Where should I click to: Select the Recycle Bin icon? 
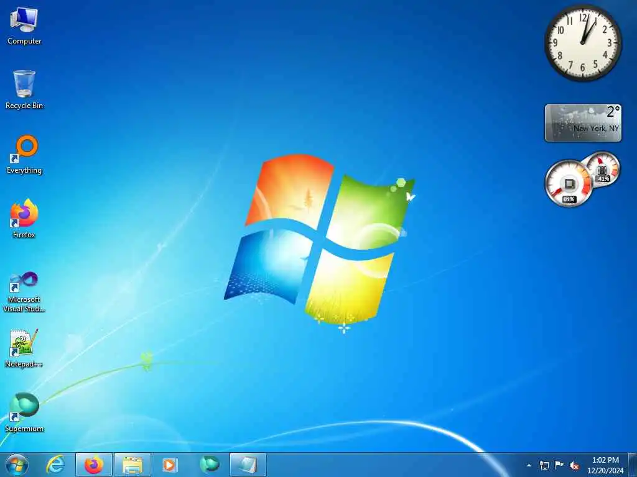click(x=24, y=89)
